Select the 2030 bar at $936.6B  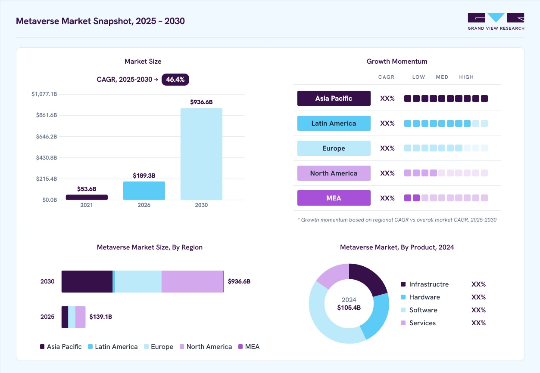(201, 154)
